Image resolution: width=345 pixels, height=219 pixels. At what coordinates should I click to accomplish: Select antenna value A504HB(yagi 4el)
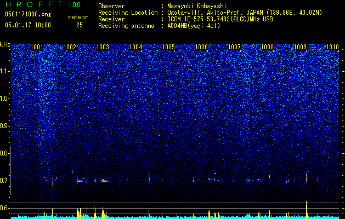pos(194,26)
